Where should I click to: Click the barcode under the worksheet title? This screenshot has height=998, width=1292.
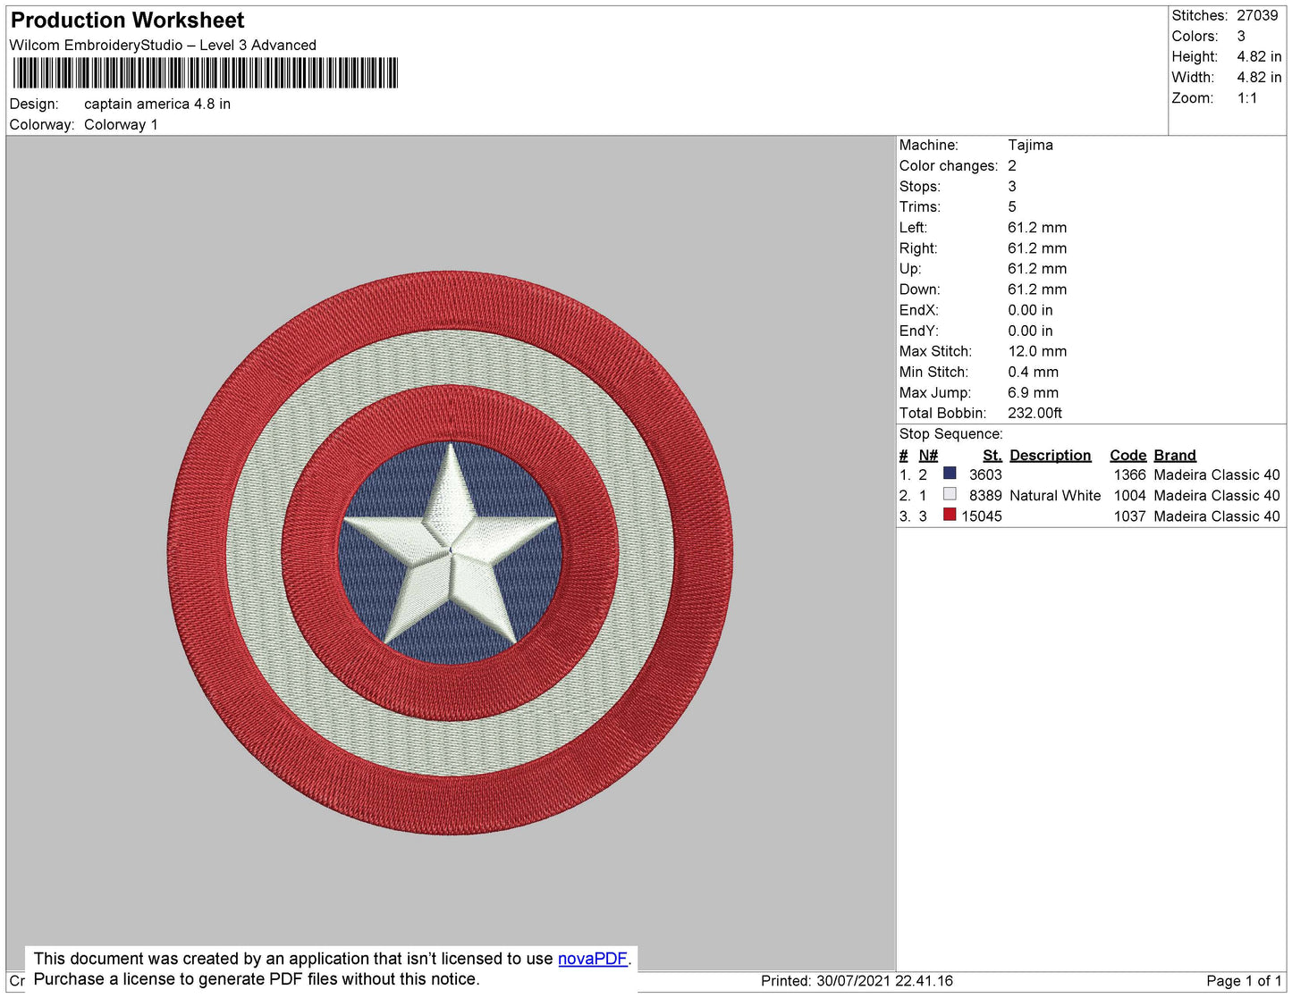(205, 73)
